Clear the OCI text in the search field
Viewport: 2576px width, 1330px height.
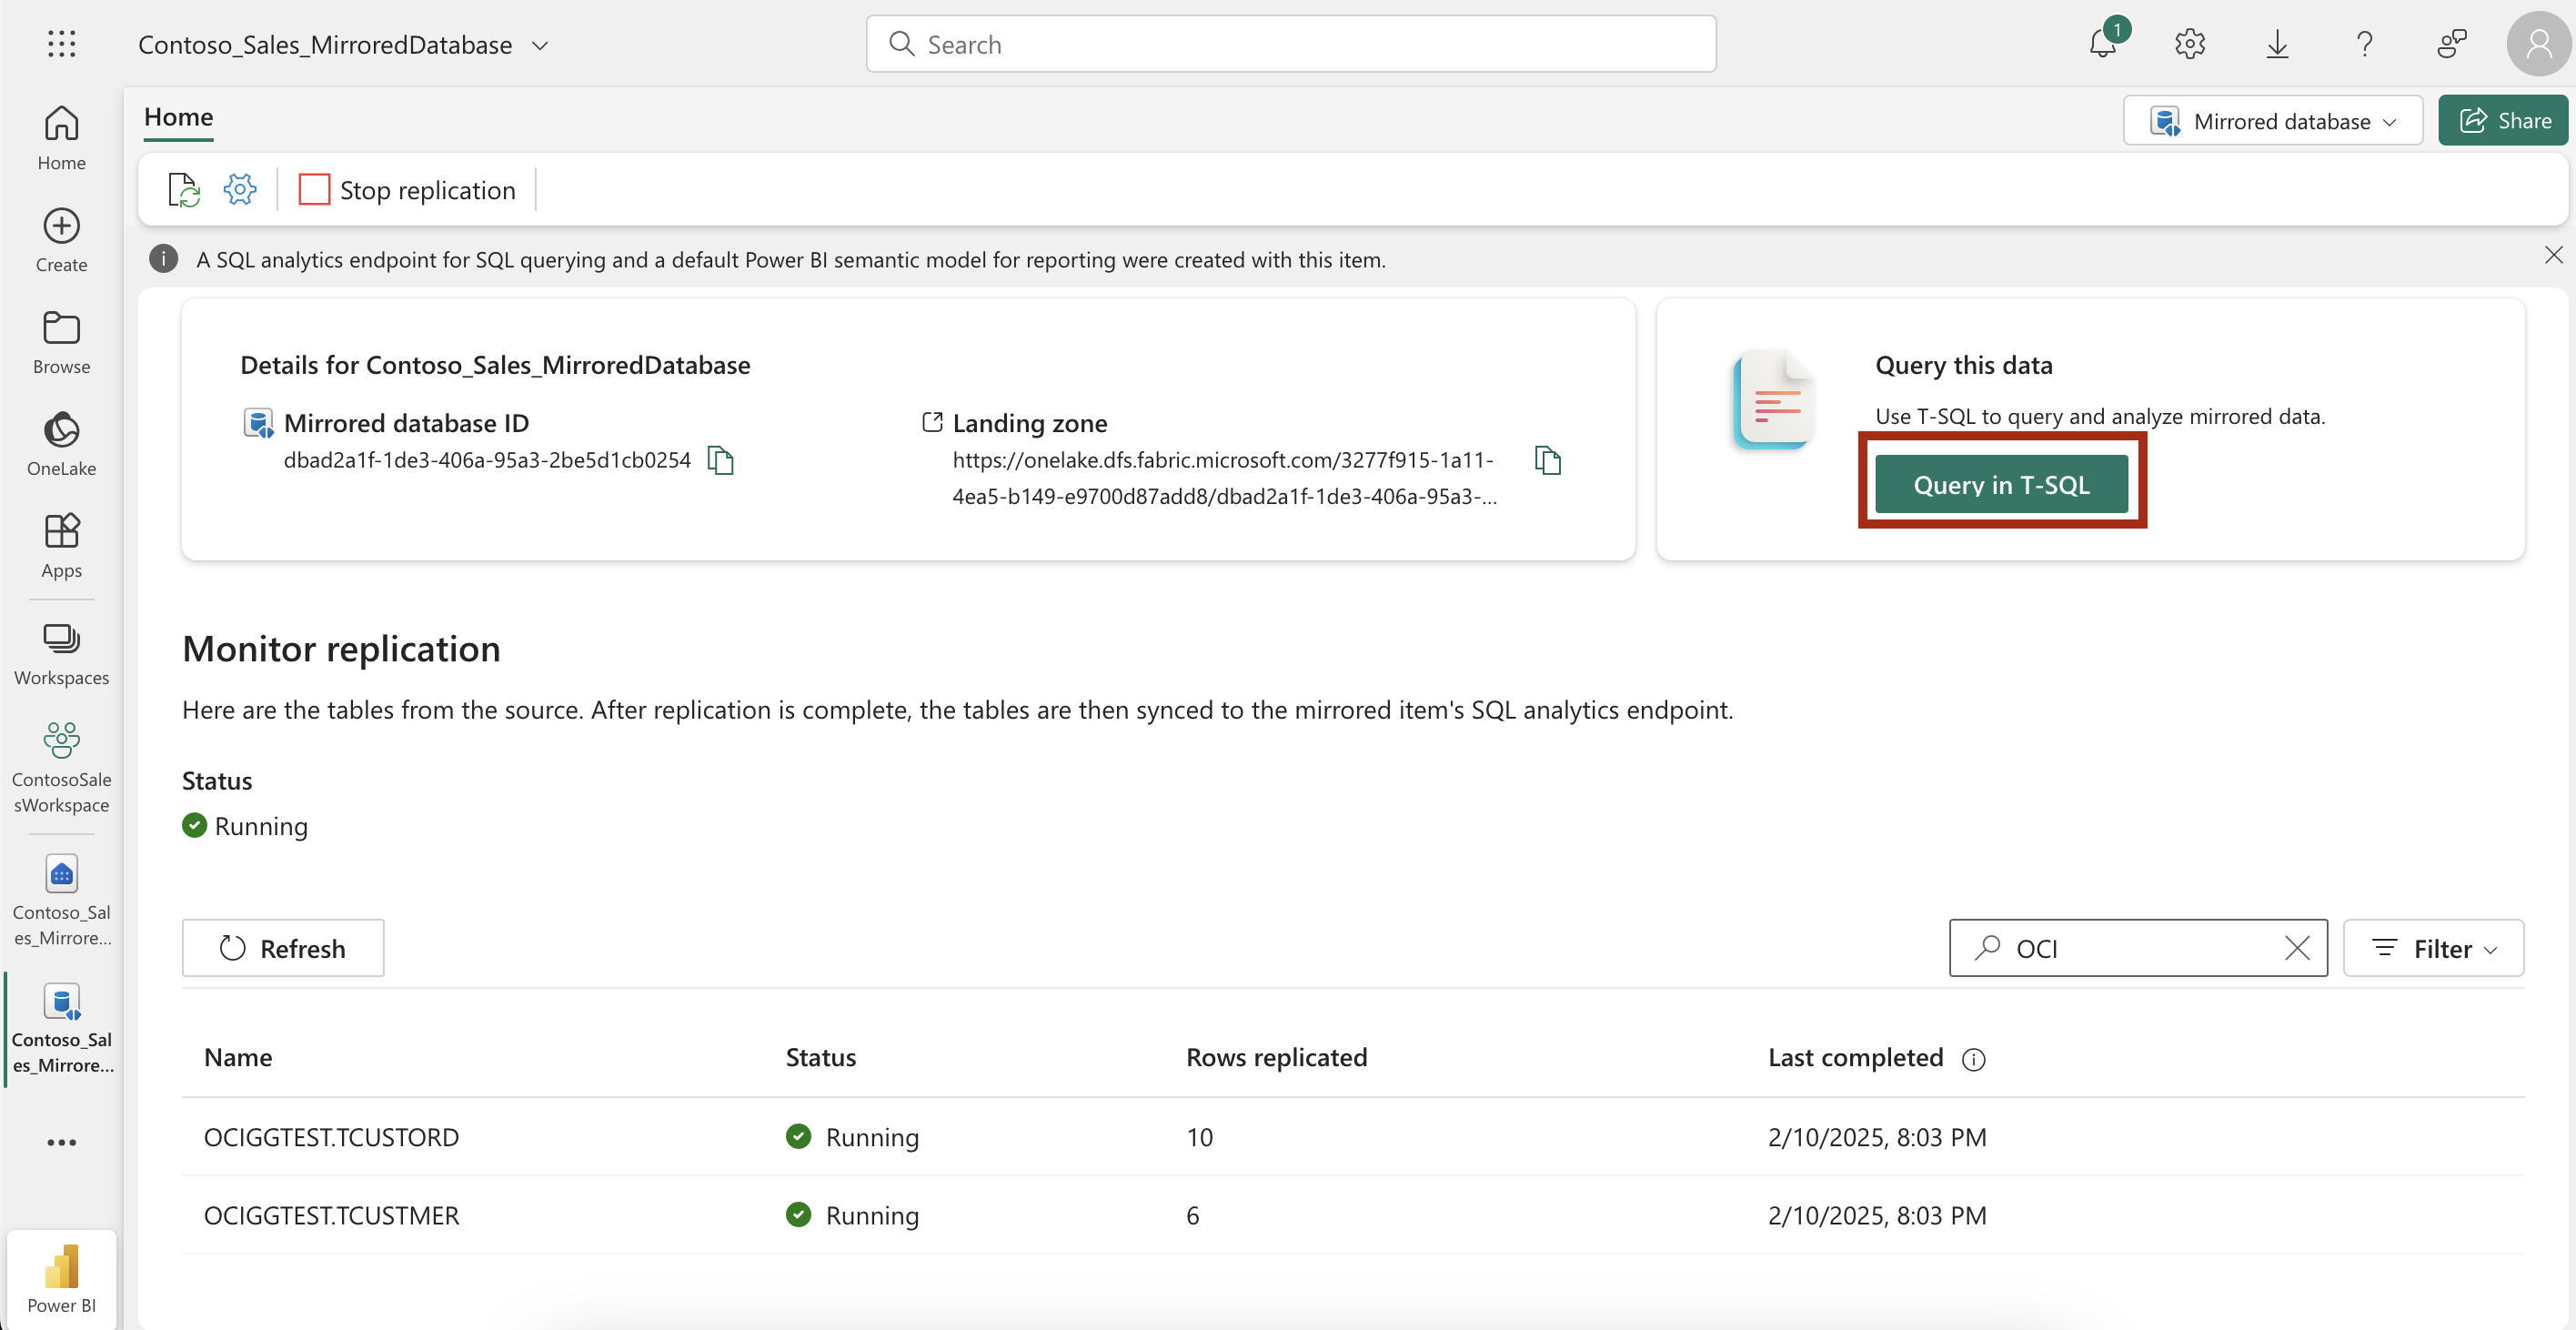pos(2297,948)
